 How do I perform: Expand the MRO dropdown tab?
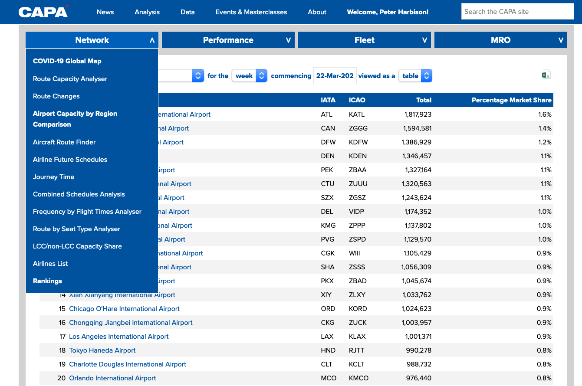(501, 40)
